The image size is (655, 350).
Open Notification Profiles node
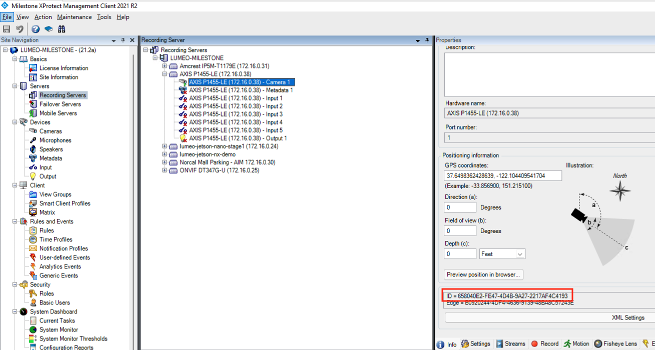pyautogui.click(x=64, y=248)
